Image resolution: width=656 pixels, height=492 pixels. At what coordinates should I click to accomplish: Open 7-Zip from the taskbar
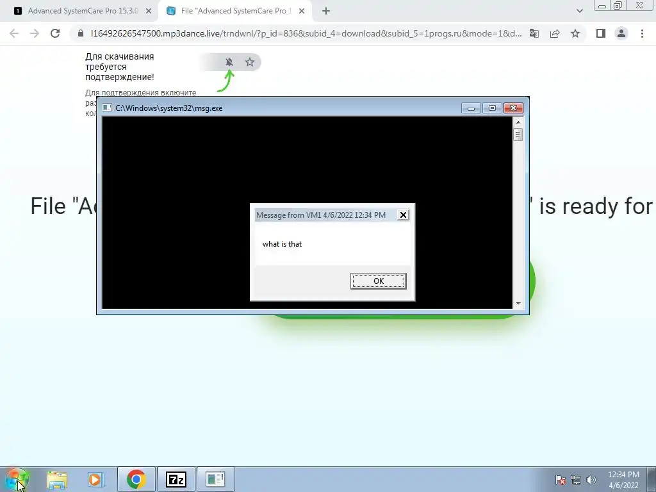176,479
